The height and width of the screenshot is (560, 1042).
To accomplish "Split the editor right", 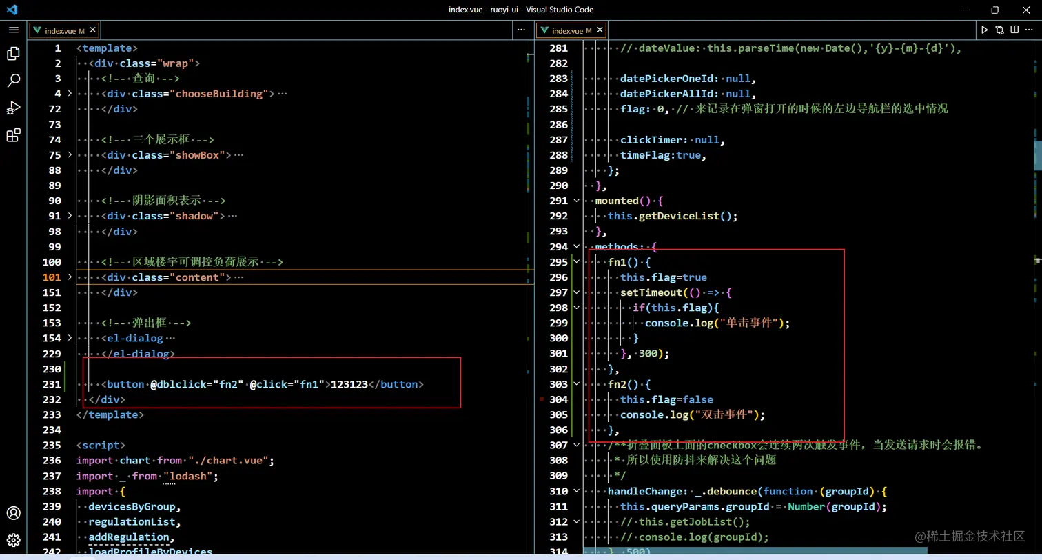I will 1014,30.
